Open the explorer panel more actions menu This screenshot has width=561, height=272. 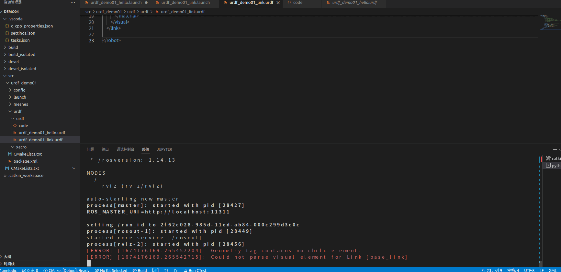tap(73, 3)
